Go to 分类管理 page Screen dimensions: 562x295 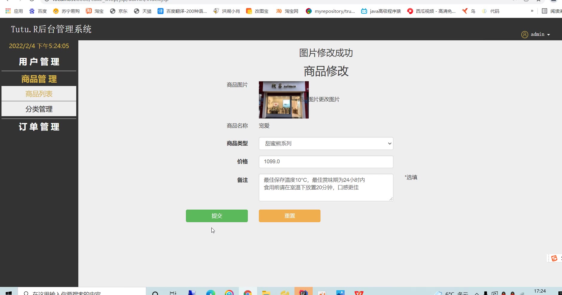pyautogui.click(x=39, y=109)
